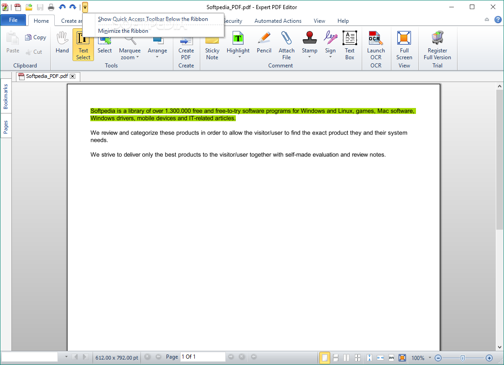Open the status bar left combo box arrow
Image resolution: width=504 pixels, height=365 pixels.
pos(66,357)
